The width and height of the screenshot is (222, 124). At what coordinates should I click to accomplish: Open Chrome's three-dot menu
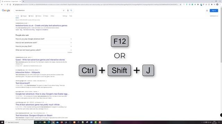220,4
